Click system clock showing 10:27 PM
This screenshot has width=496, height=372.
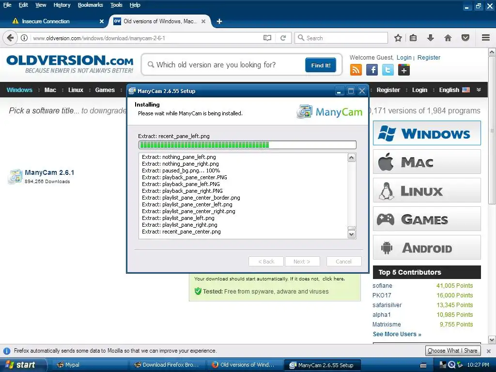tap(478, 365)
